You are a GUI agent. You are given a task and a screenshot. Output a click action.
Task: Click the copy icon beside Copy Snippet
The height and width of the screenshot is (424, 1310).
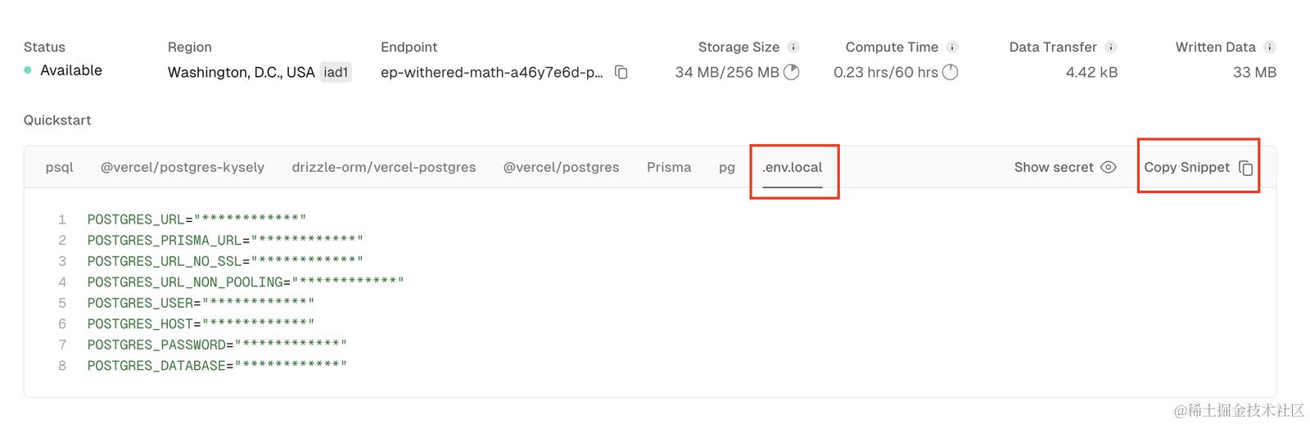1245,168
